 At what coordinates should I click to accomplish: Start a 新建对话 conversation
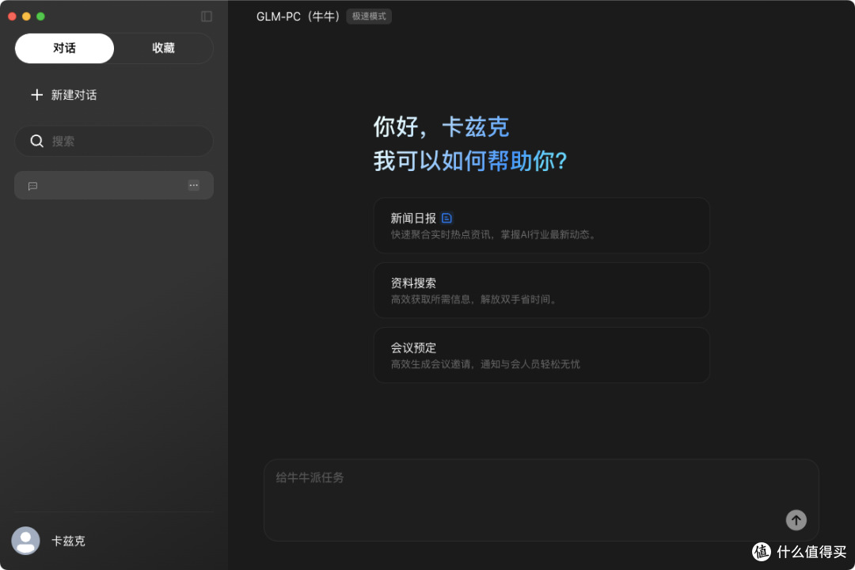[x=64, y=95]
